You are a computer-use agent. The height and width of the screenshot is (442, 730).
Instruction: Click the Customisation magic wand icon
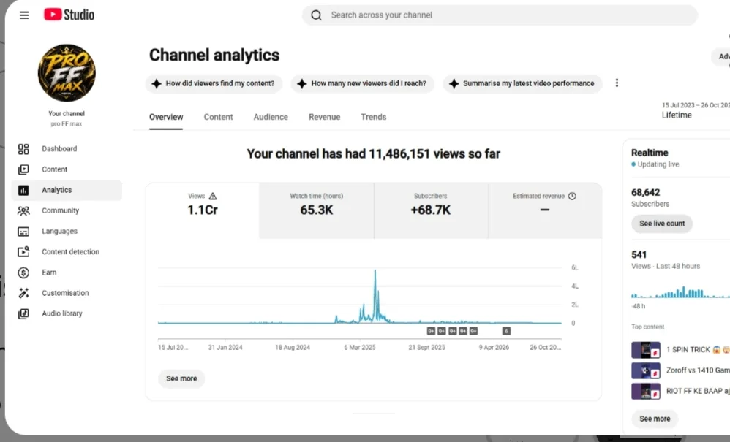pos(23,293)
